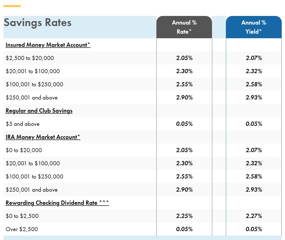Open the Regular and Club Savings link
The height and width of the screenshot is (240, 285).
[39, 111]
